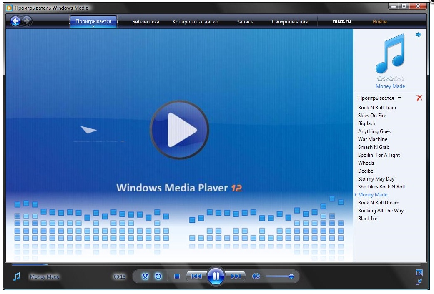Screen dimensions: 434x294
Task: Select Rock N Roll Dream track
Action: point(379,203)
